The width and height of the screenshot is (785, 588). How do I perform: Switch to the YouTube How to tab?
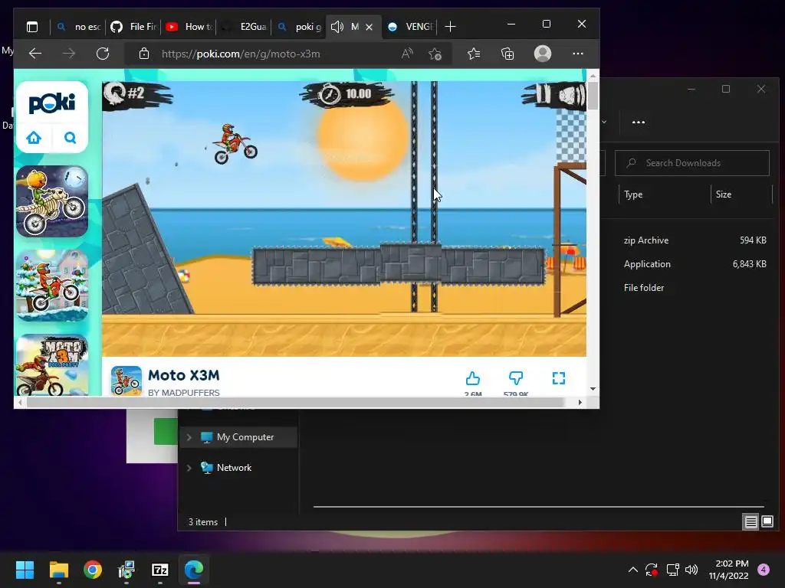pyautogui.click(x=189, y=27)
